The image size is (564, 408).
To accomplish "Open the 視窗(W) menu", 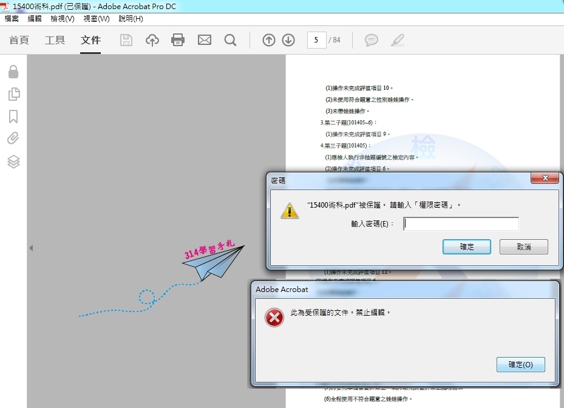I will point(97,19).
